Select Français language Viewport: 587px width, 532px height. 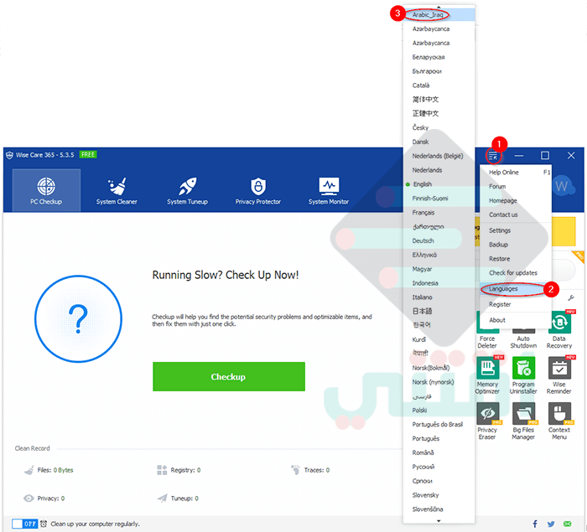click(x=439, y=213)
